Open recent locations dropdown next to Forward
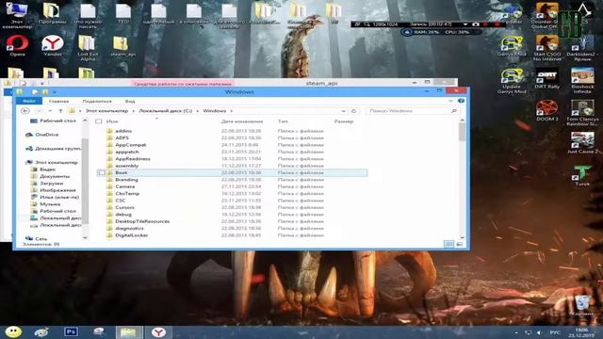603x339 pixels. [x=50, y=111]
